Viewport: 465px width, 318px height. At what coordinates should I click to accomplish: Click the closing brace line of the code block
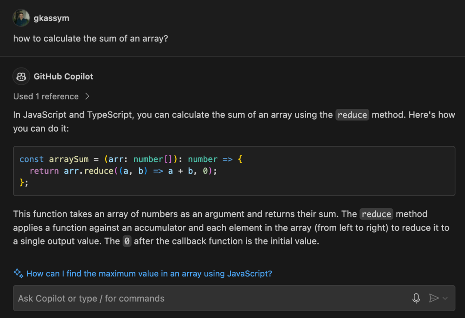24,182
